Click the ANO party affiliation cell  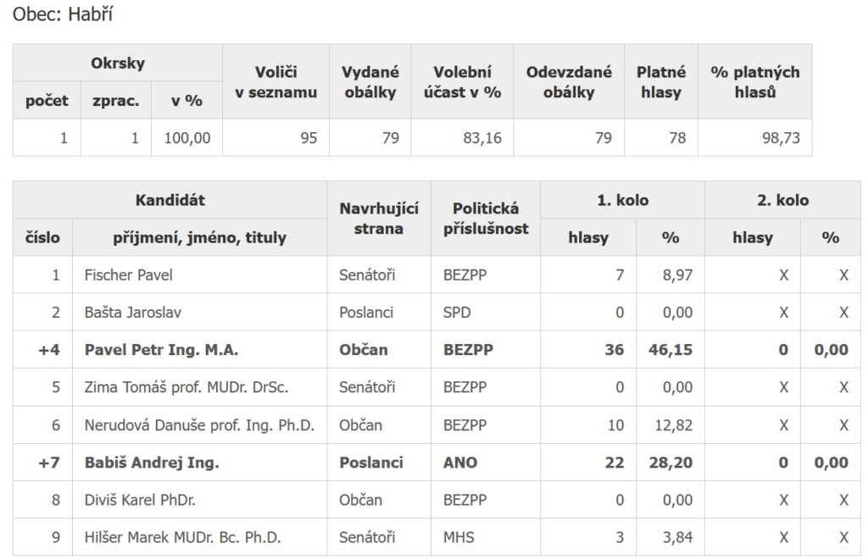(486, 463)
